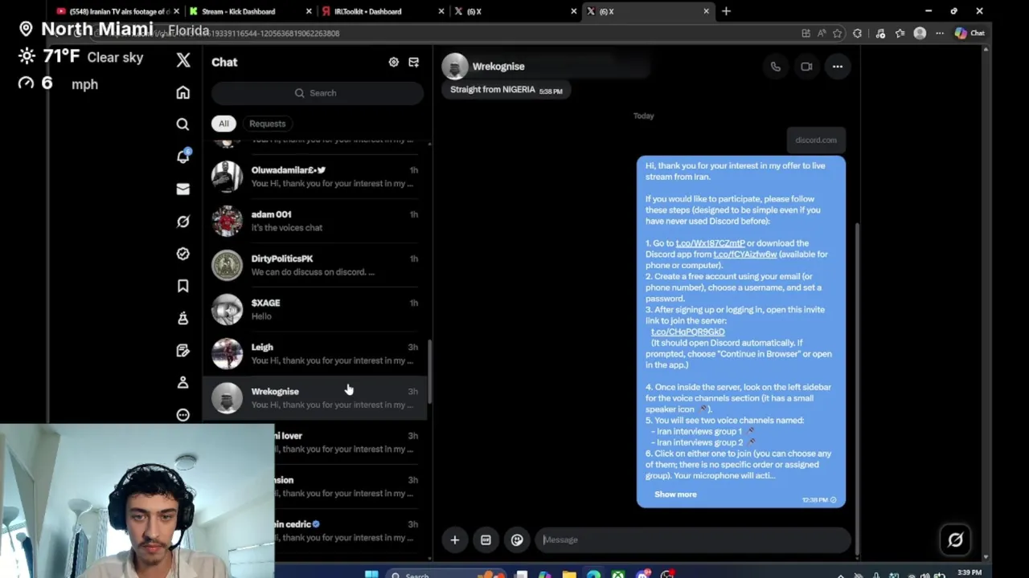Image resolution: width=1029 pixels, height=578 pixels.
Task: Select the Requests chats filter
Action: click(x=268, y=124)
